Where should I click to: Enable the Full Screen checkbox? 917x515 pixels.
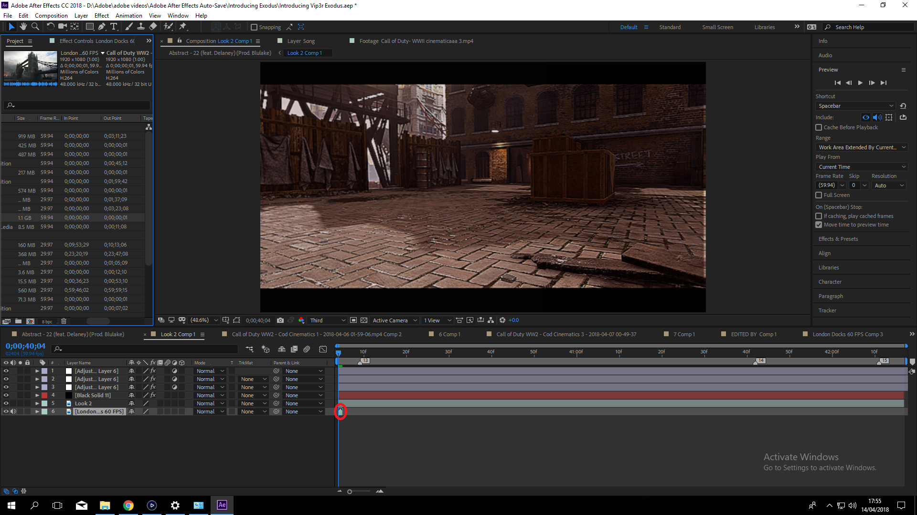(x=819, y=195)
